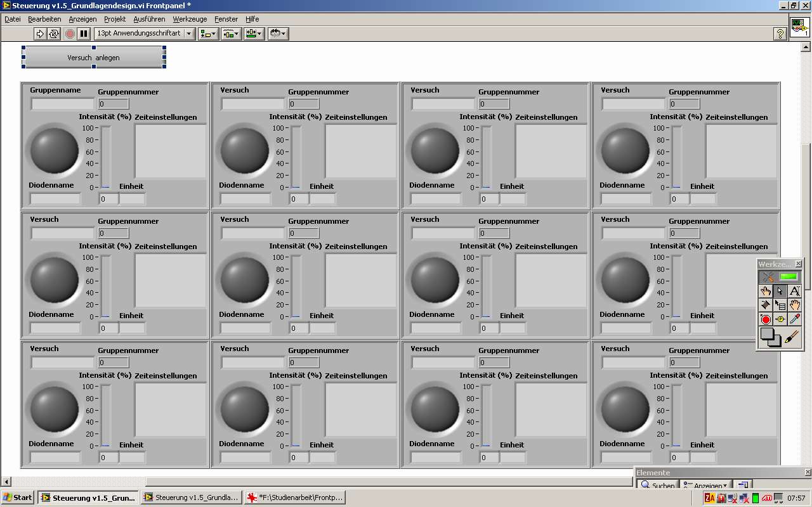Select the Connect Wire spool tool

766,305
